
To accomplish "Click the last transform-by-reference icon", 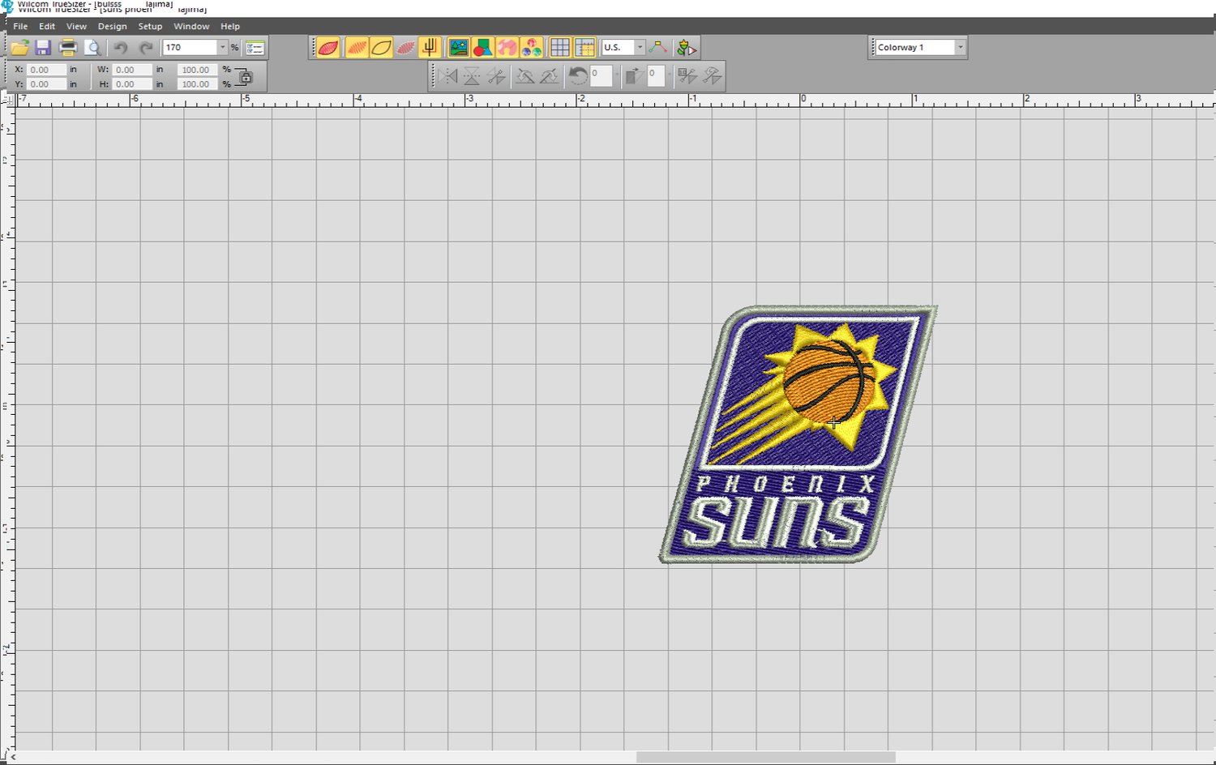I will [712, 76].
